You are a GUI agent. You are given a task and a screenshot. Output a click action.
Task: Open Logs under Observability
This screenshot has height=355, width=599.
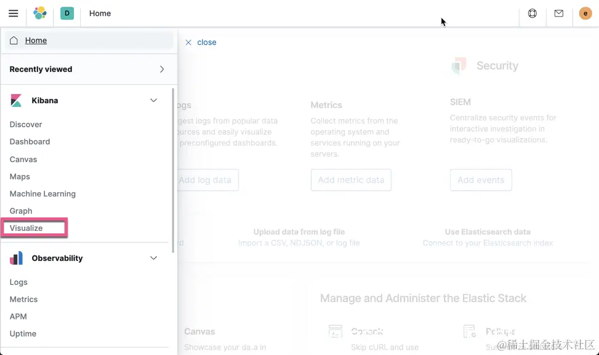point(18,282)
